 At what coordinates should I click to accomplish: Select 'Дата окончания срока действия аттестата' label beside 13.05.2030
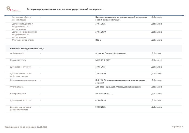[x=21, y=75]
